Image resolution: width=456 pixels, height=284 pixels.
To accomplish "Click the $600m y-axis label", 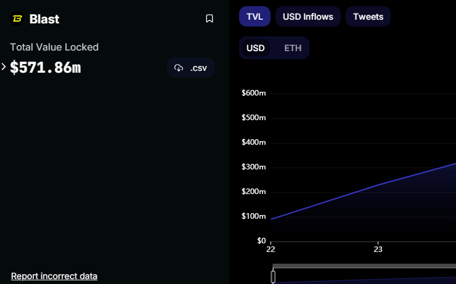I will pyautogui.click(x=254, y=93).
